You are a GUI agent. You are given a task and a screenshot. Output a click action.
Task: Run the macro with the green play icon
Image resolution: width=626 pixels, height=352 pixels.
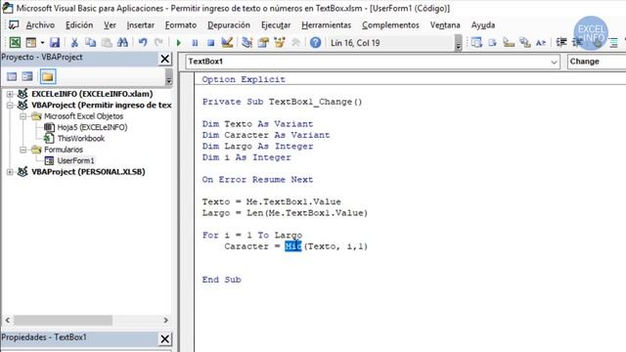tap(178, 43)
